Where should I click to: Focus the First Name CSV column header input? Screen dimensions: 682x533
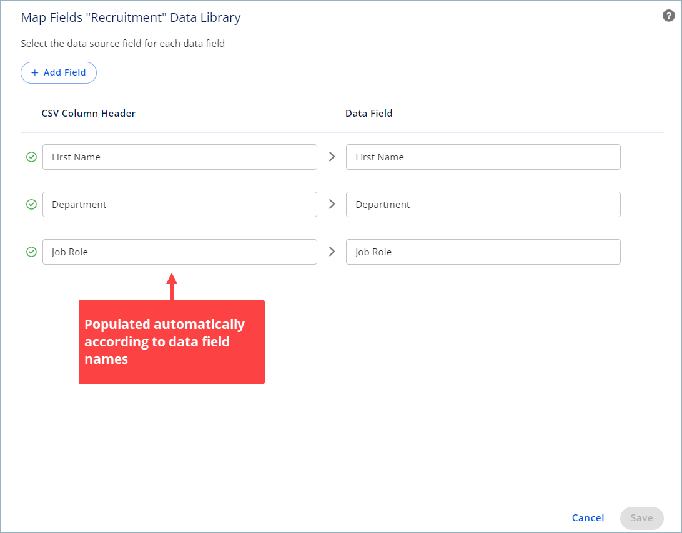tap(179, 157)
